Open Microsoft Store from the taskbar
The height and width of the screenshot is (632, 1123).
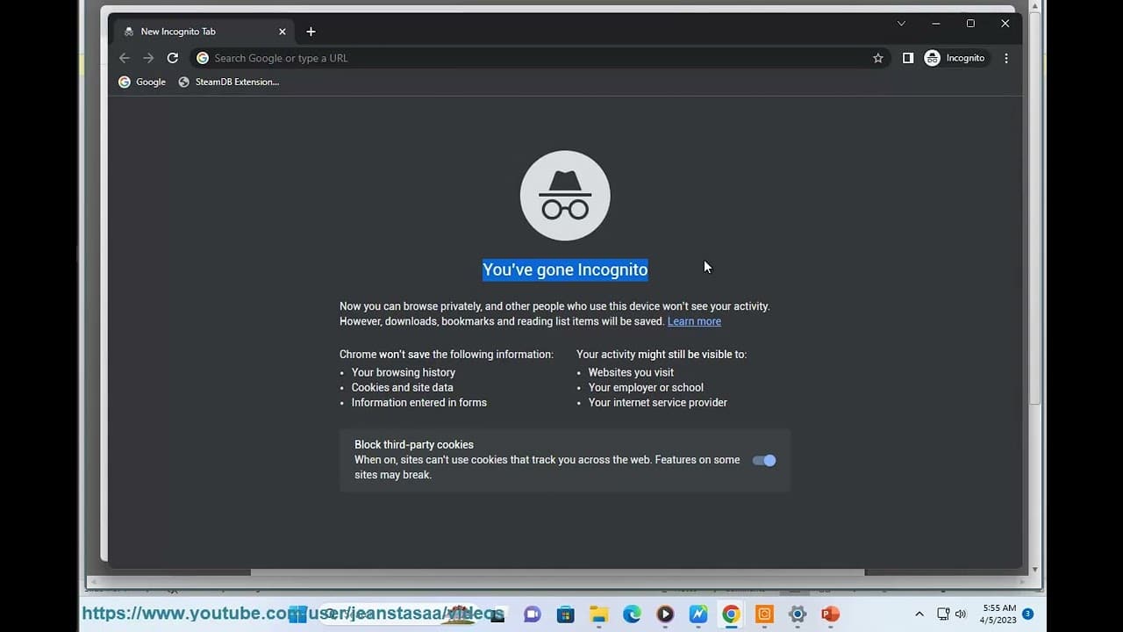pyautogui.click(x=566, y=614)
